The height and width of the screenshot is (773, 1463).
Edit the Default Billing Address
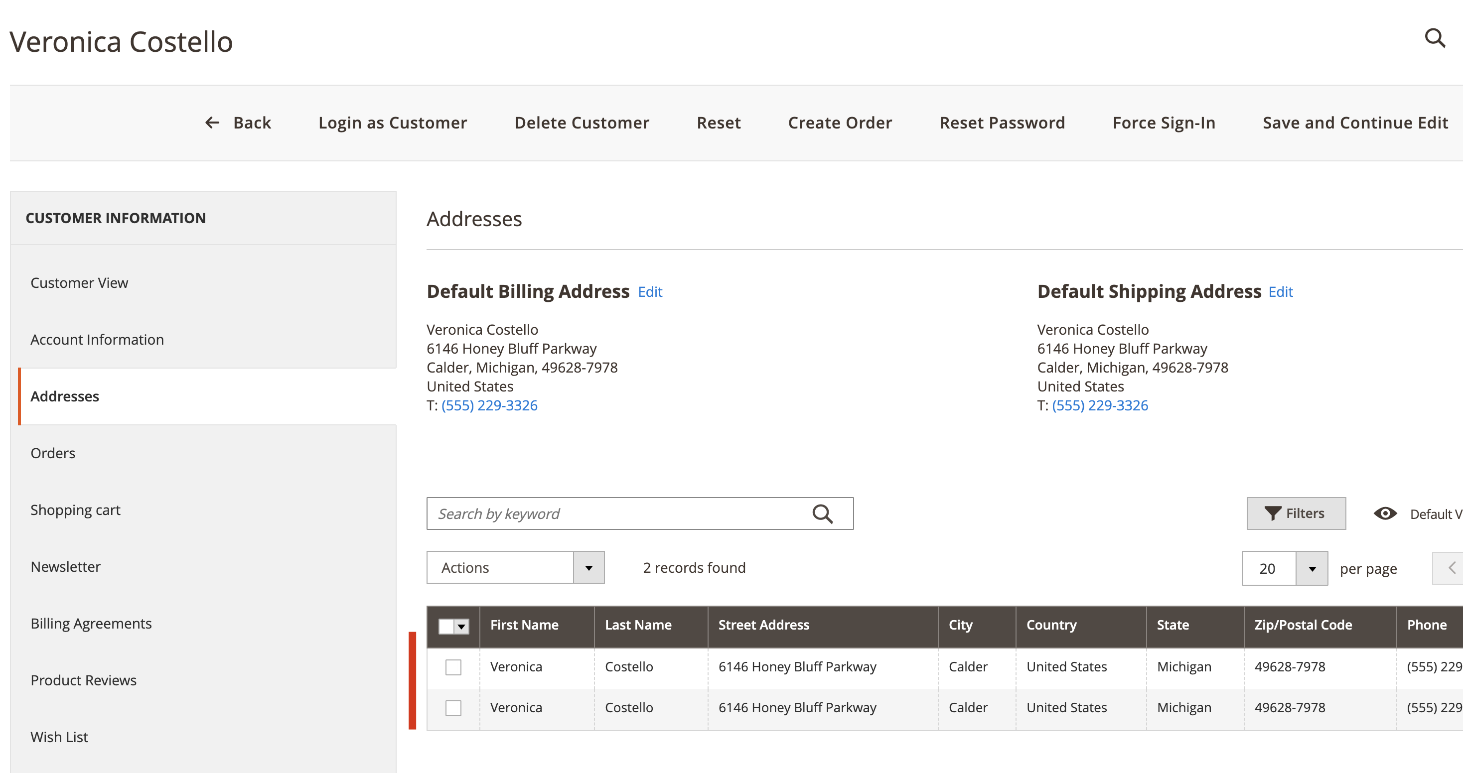pyautogui.click(x=650, y=292)
